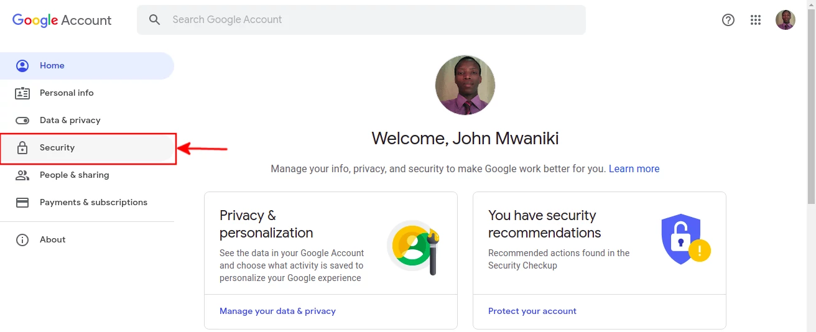This screenshot has height=332, width=816.
Task: Open the profile avatar menu in header
Action: 786,20
